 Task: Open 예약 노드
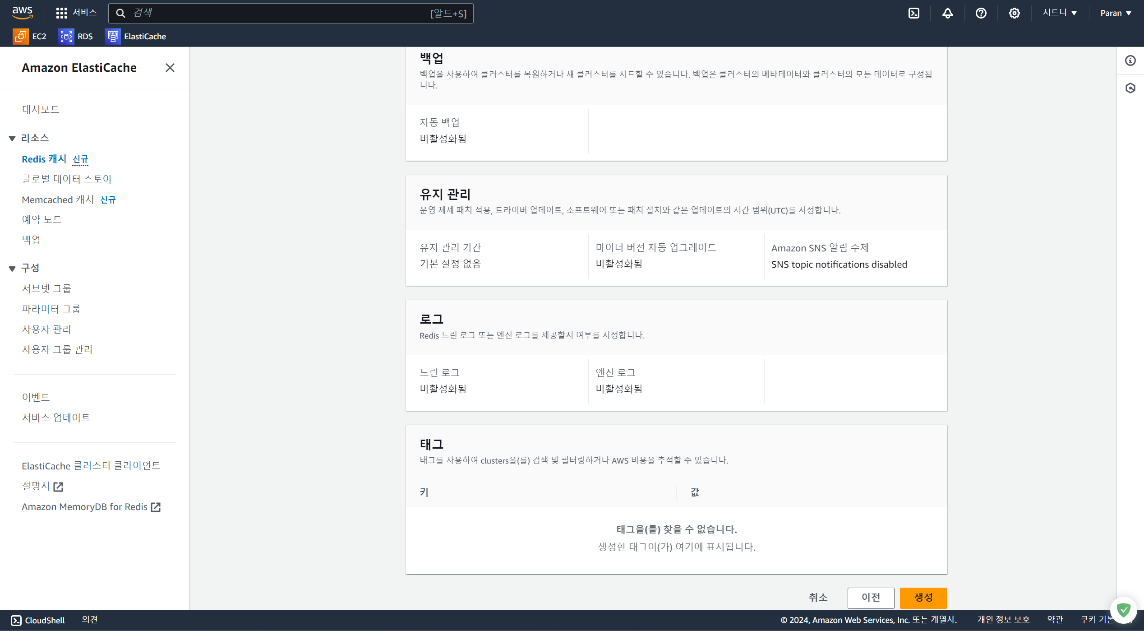42,220
